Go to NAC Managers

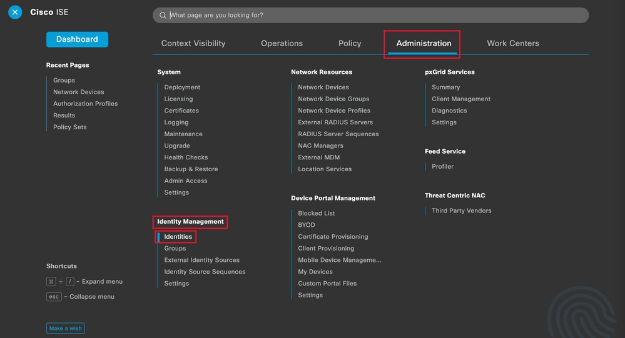320,146
